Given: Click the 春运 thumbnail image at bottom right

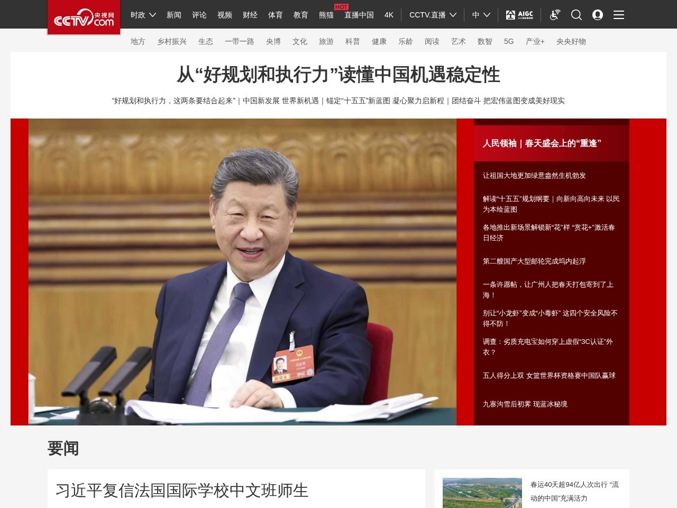Looking at the screenshot, I should [x=483, y=493].
